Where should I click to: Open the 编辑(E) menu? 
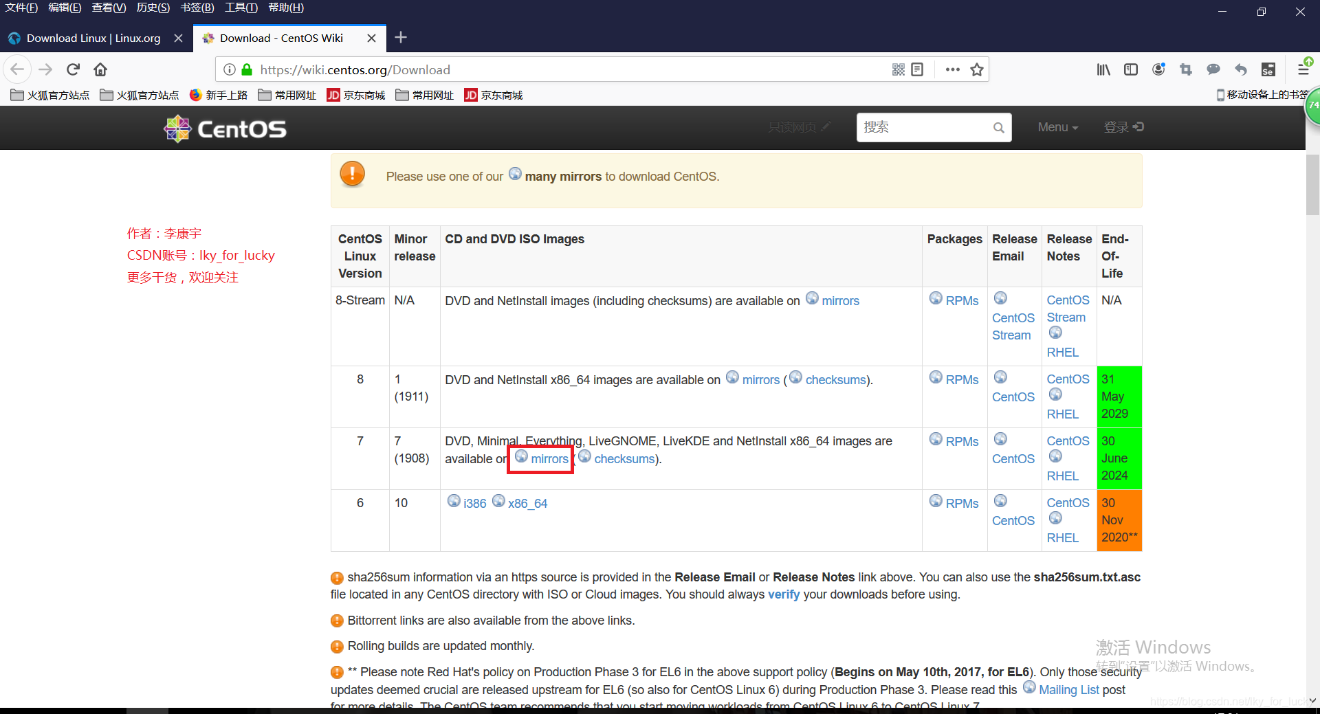tap(65, 8)
